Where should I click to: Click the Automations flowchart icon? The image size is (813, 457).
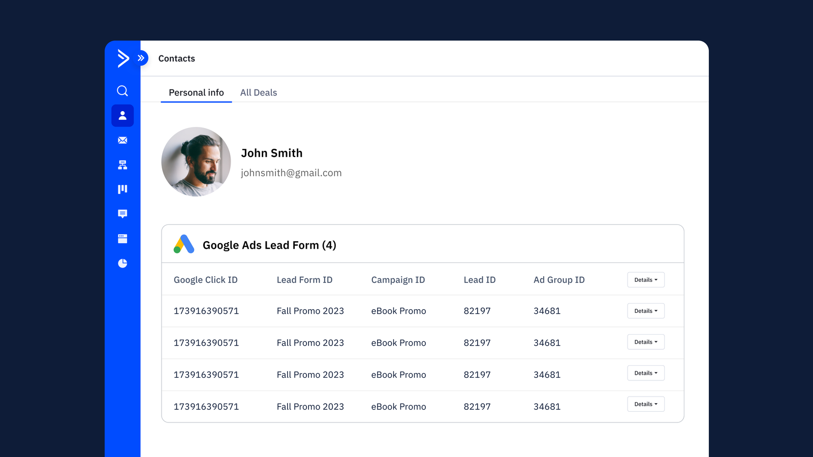point(122,165)
